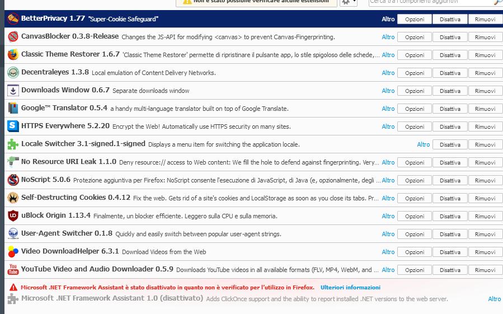This screenshot has height=314, width=503.
Task: Open Ulteriori informazioni link
Action: tap(350, 287)
